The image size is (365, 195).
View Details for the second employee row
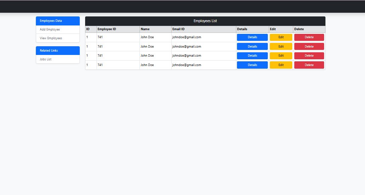[x=252, y=46]
